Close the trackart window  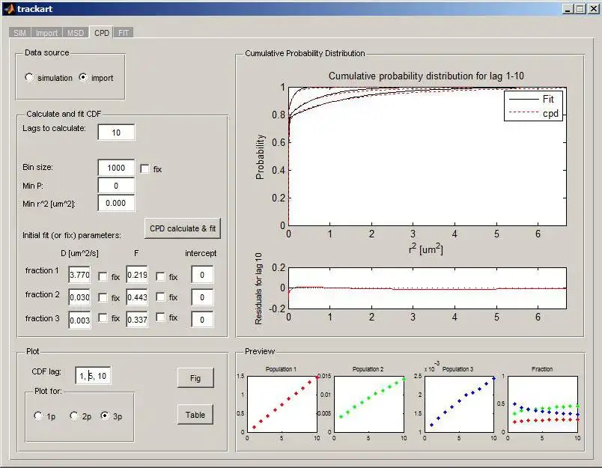pos(594,9)
